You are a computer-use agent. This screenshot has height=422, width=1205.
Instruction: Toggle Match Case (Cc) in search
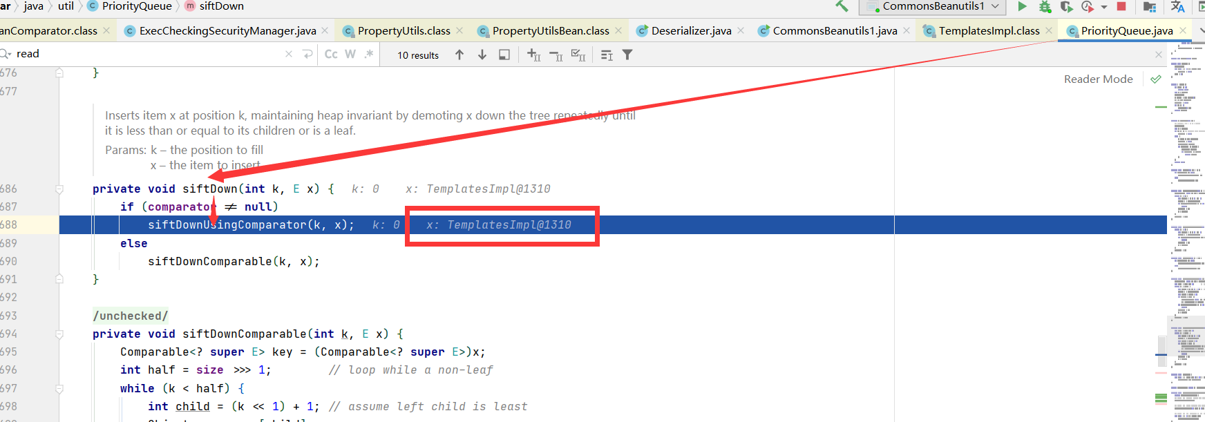(x=331, y=54)
